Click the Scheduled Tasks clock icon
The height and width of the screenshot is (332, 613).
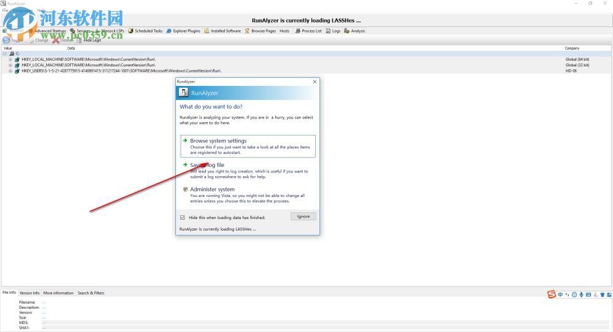[131, 31]
